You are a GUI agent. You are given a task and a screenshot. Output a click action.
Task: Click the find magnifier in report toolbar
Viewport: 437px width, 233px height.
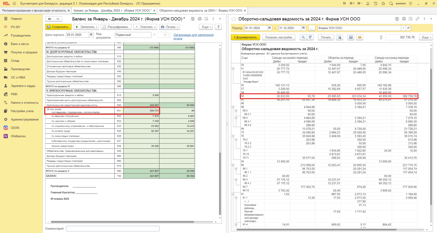[x=303, y=37]
